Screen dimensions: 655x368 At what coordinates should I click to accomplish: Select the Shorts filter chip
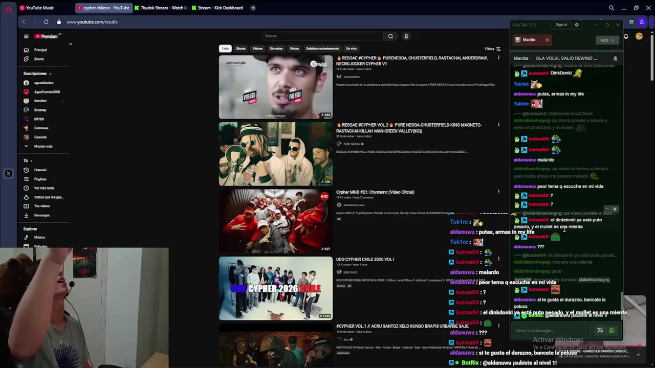click(x=241, y=49)
